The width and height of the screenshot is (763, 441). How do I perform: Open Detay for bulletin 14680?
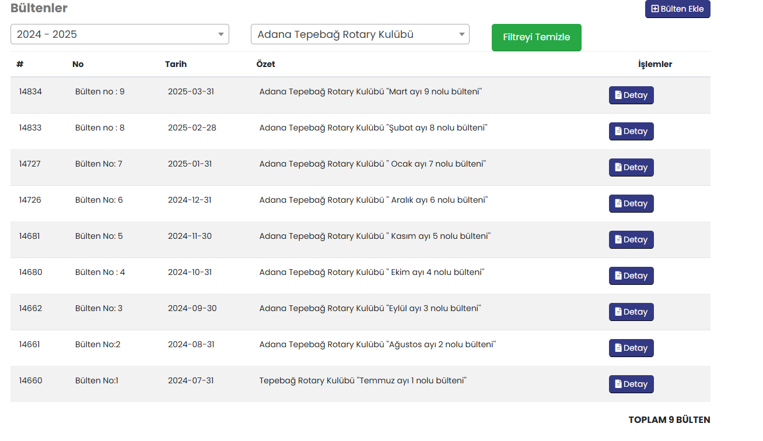click(631, 276)
